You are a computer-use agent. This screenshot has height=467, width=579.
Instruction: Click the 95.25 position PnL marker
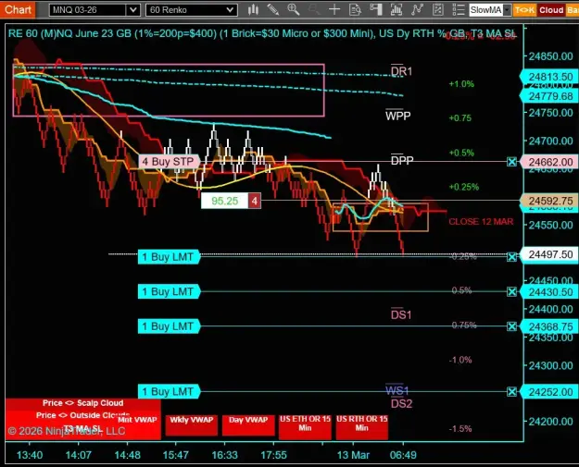(224, 201)
